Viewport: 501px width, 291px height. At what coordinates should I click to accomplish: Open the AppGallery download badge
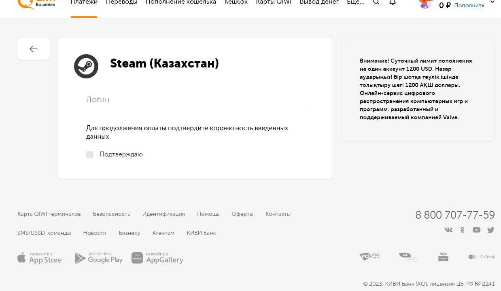pyautogui.click(x=157, y=258)
